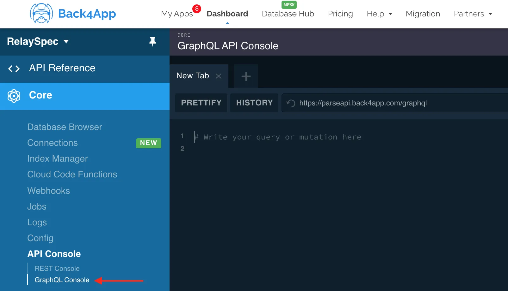Open the Back4App home link text
The image size is (508, 291).
(x=87, y=14)
